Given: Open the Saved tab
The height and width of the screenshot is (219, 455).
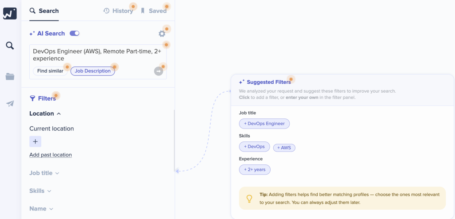Looking at the screenshot, I should click(154, 11).
